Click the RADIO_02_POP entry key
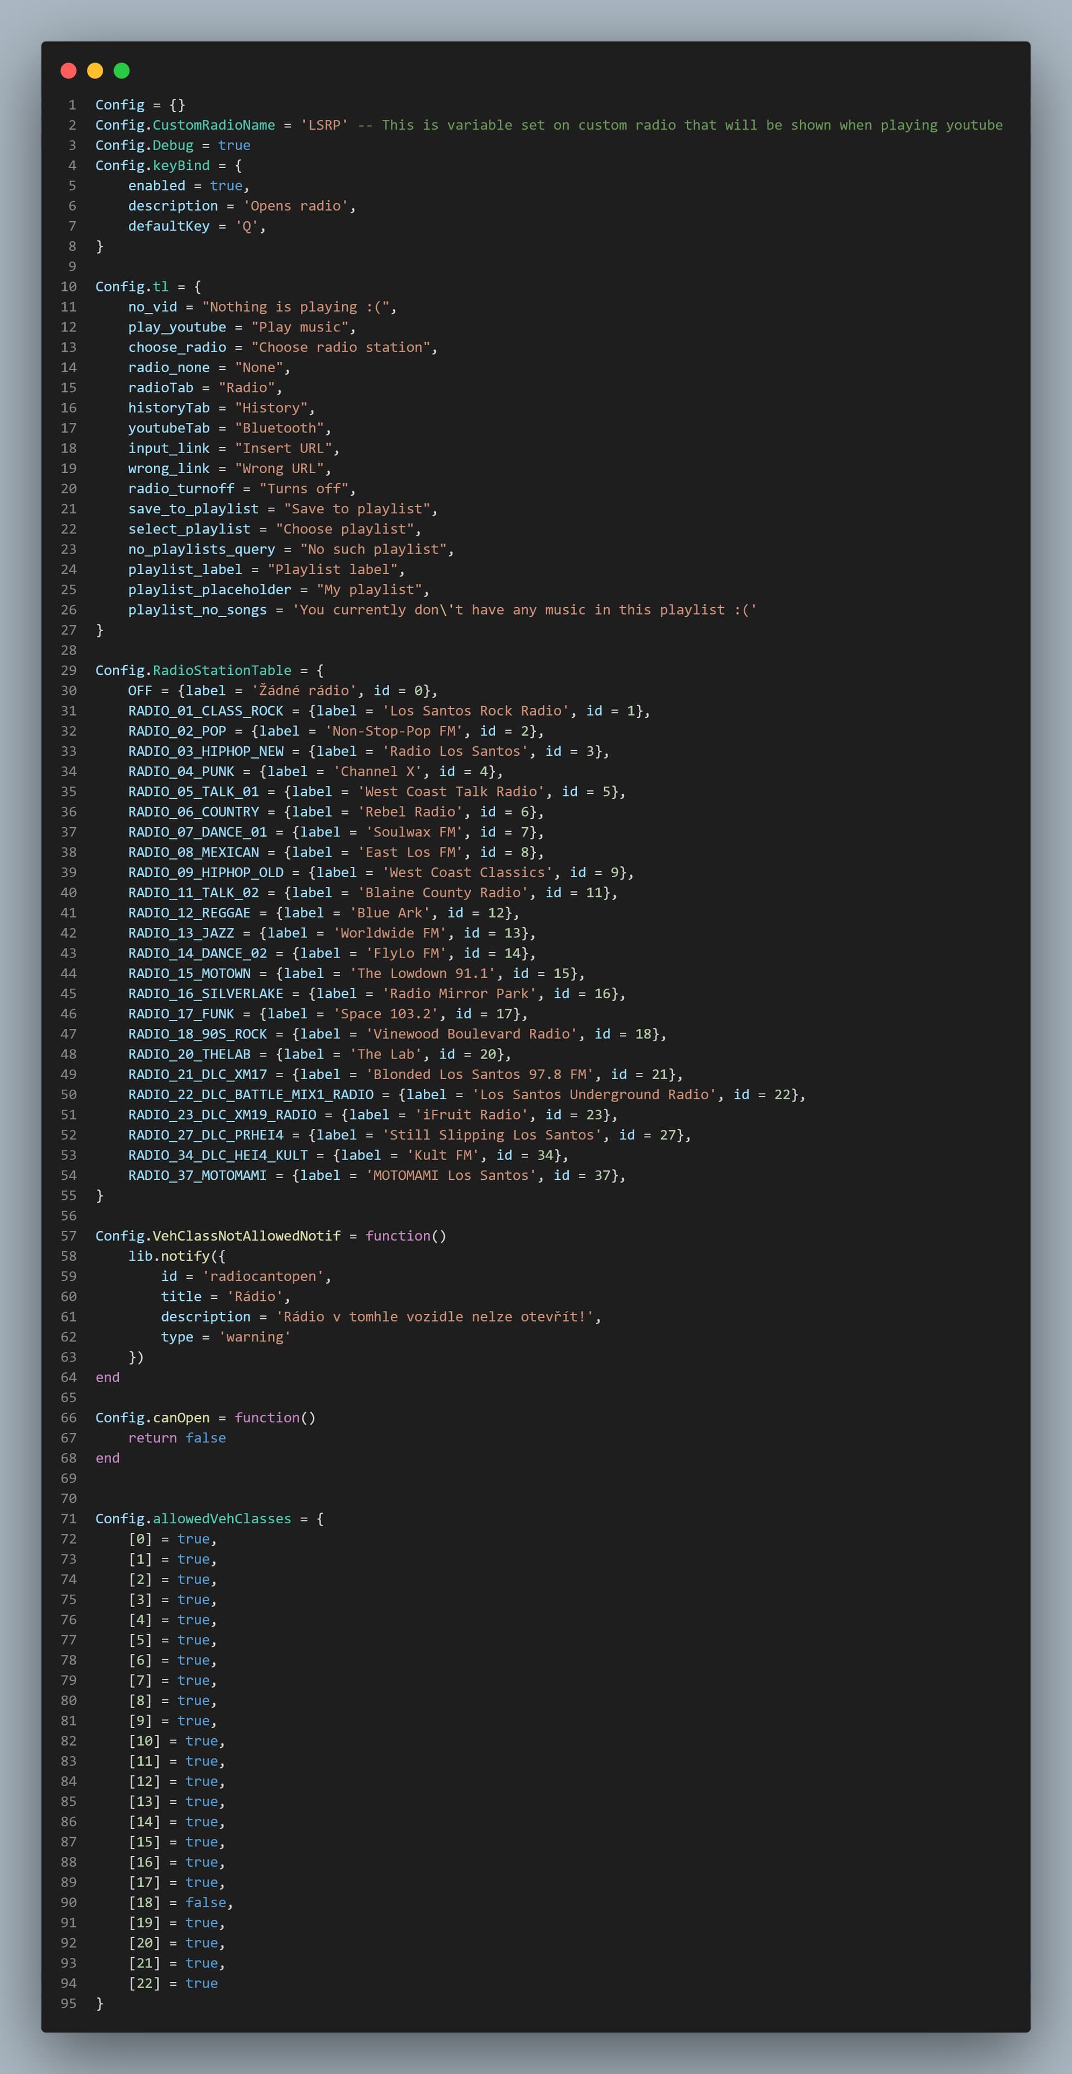1072x2074 pixels. pos(177,730)
